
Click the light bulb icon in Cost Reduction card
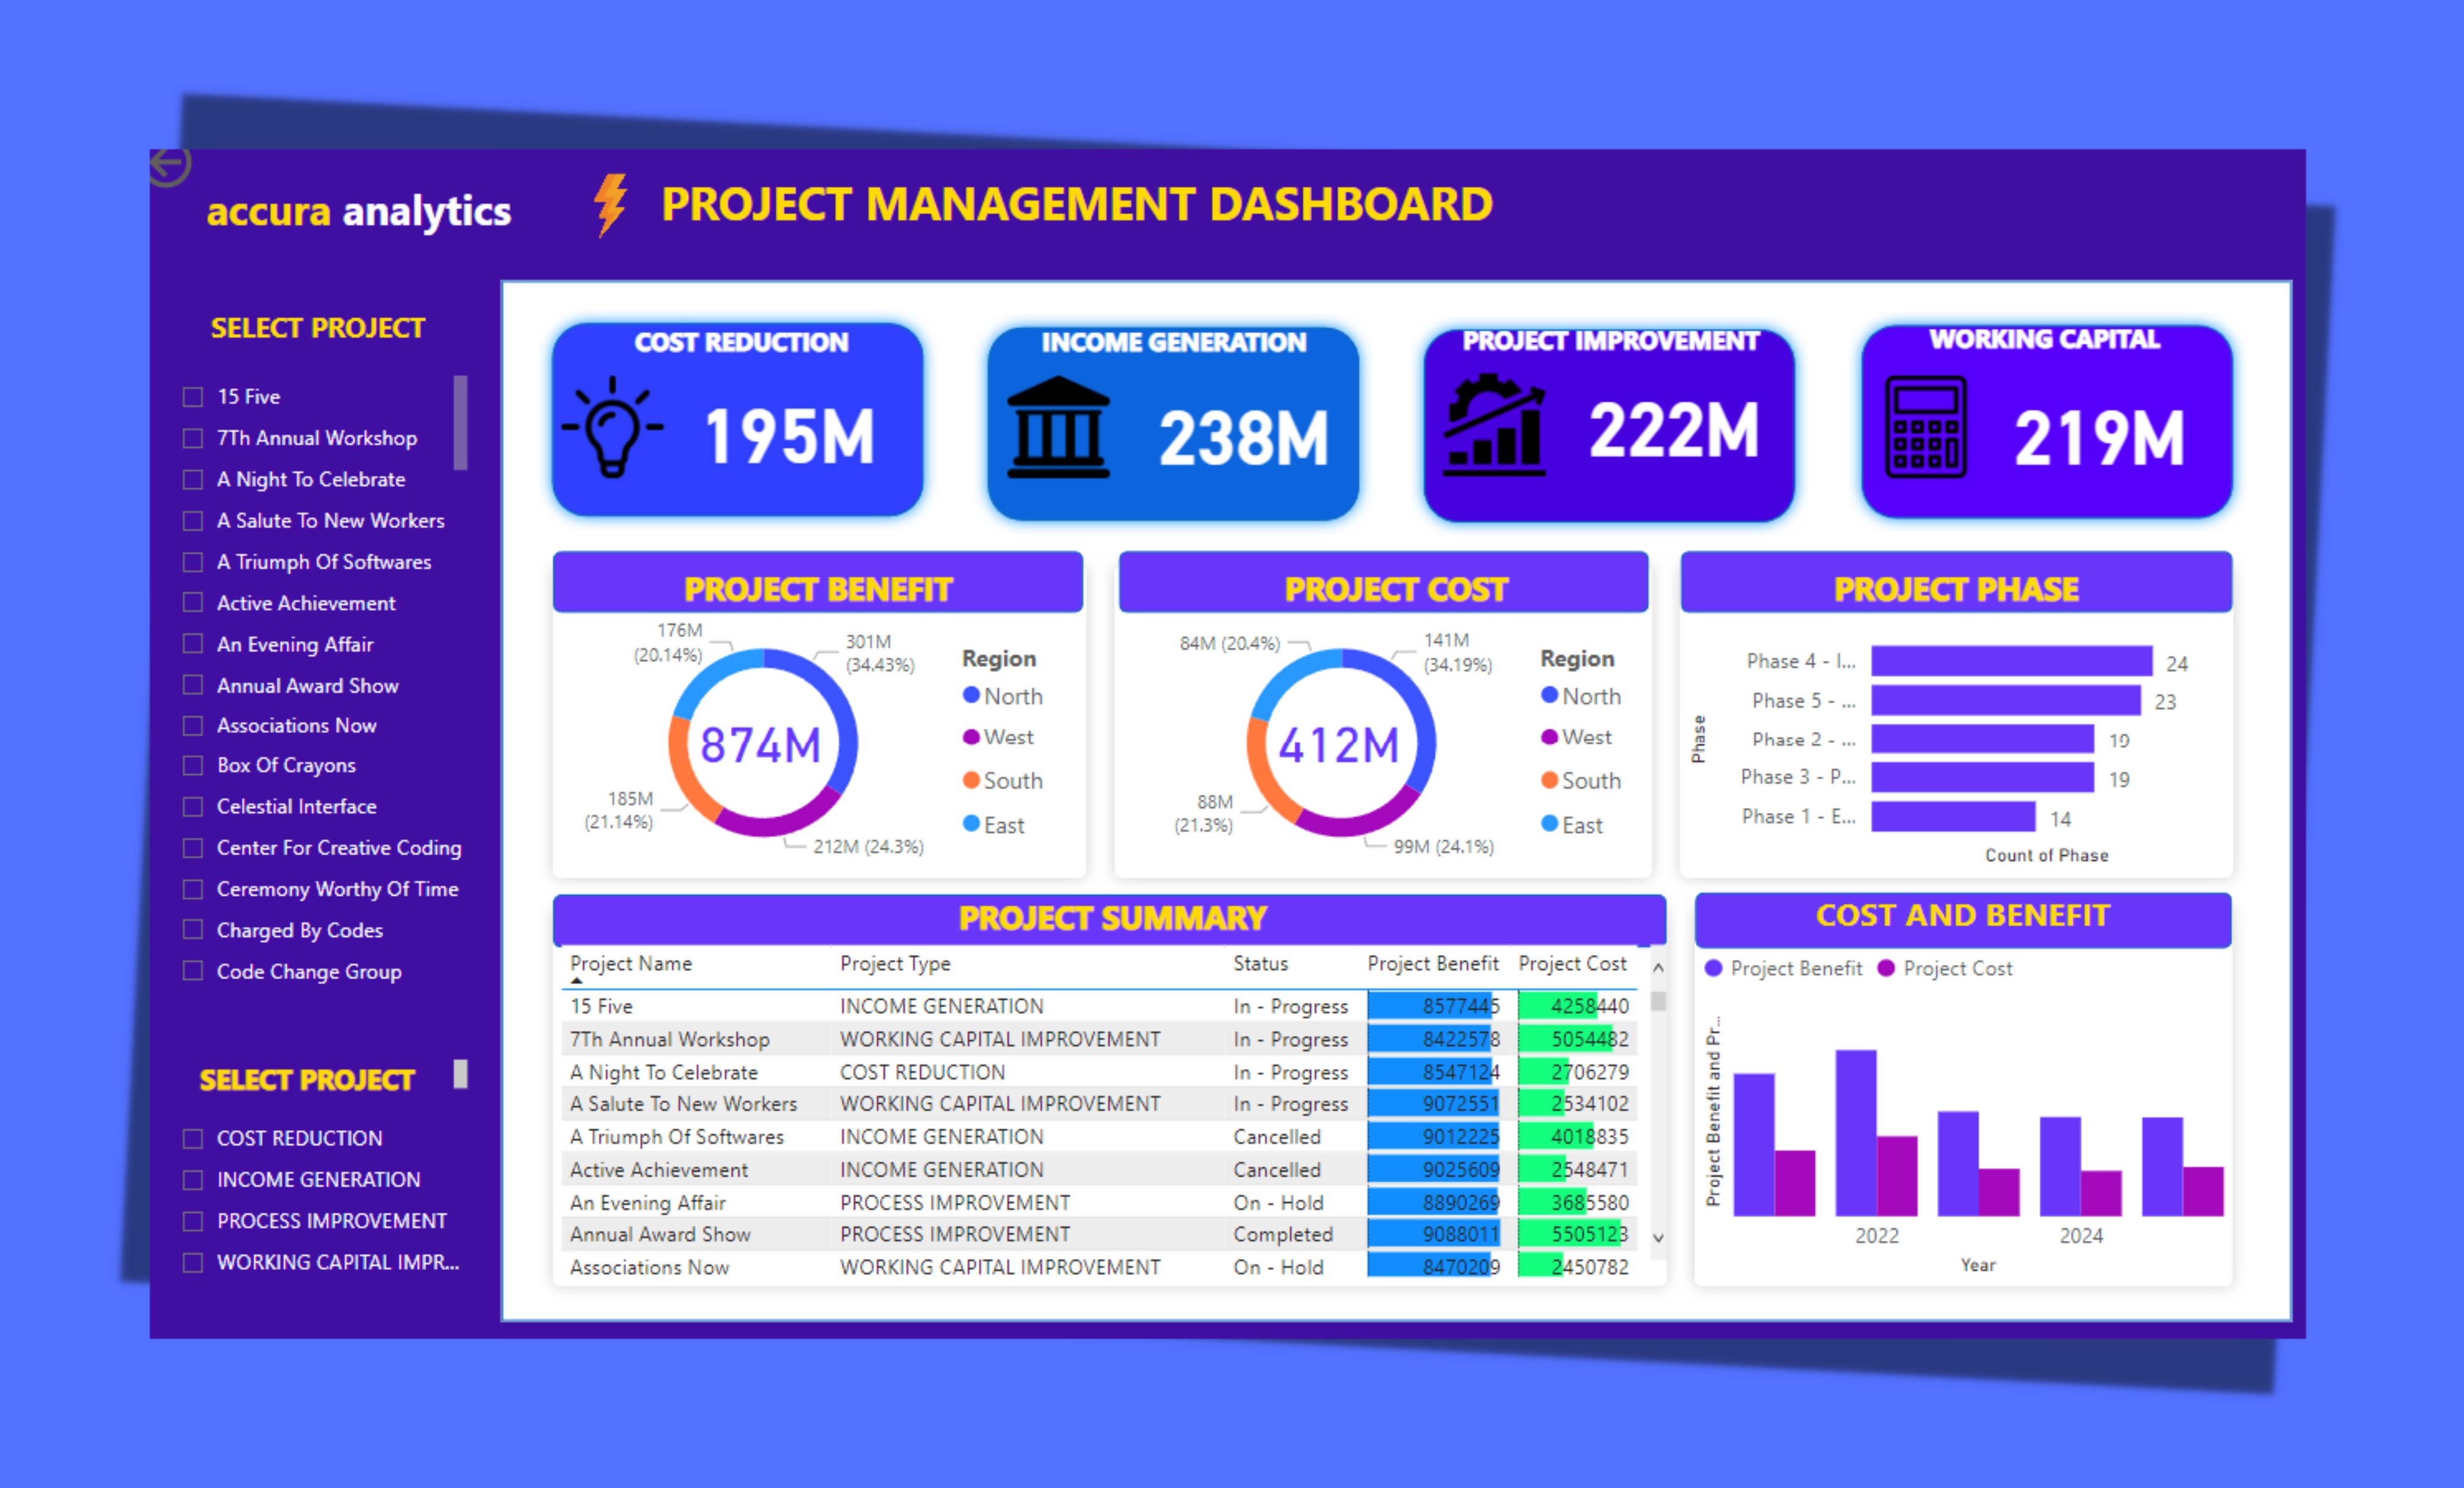click(612, 427)
